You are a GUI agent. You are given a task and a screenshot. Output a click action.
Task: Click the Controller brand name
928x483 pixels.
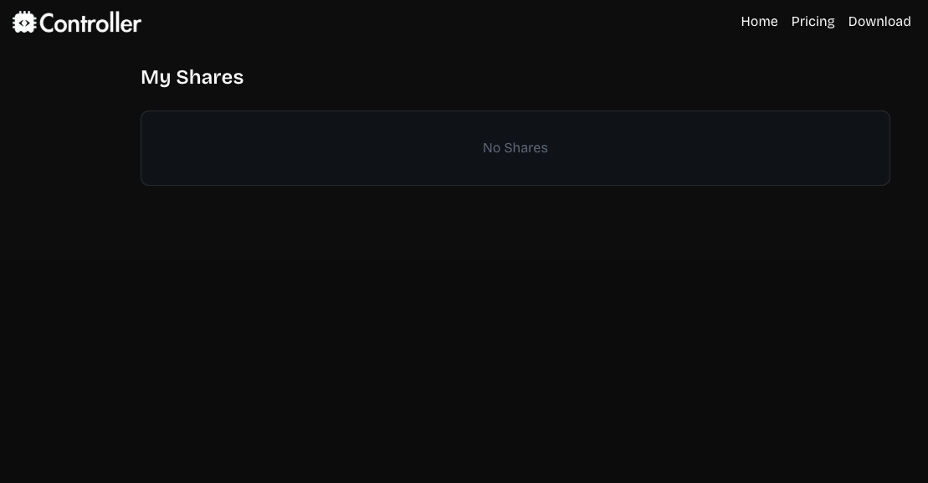point(90,23)
